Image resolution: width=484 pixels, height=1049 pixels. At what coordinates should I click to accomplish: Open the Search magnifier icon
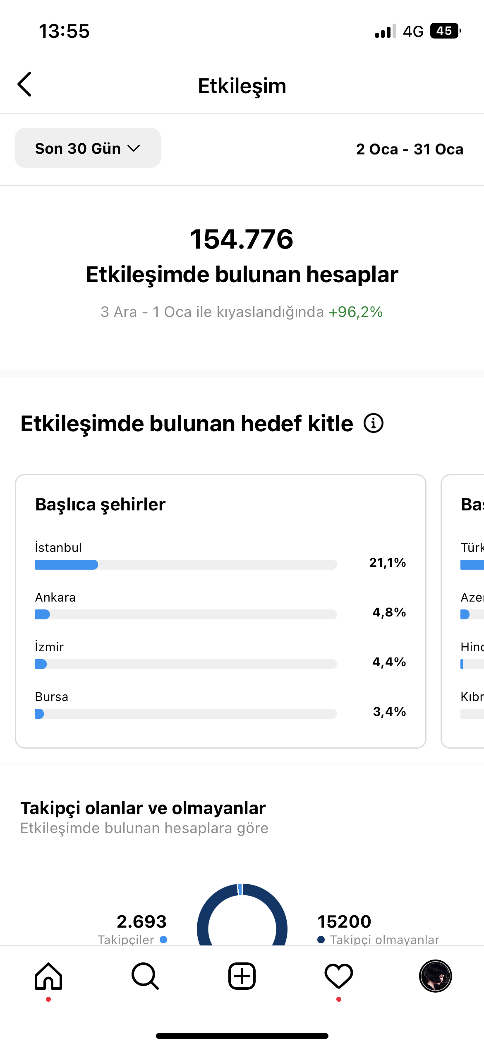point(145,976)
